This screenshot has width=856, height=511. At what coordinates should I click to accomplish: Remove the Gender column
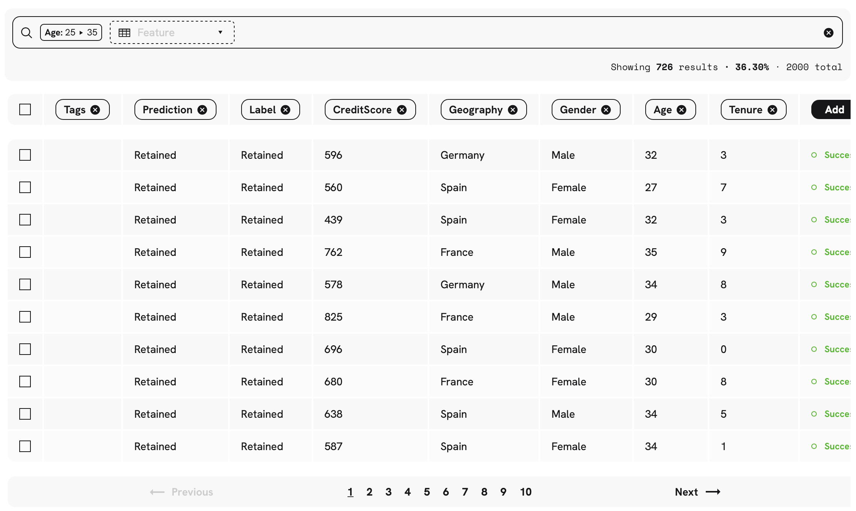606,110
